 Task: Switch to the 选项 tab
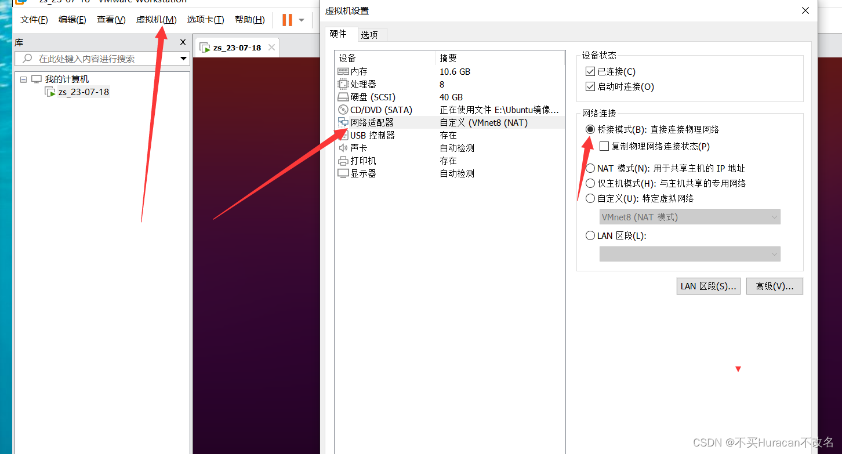(372, 35)
